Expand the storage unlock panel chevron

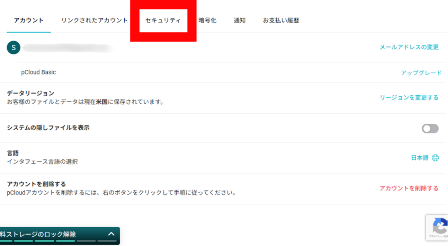coord(111,234)
